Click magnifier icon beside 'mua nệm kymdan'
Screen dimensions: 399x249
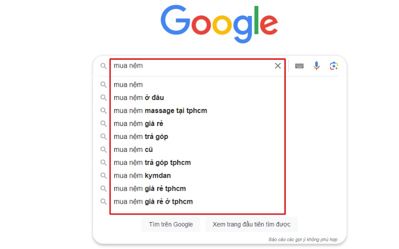tap(104, 176)
